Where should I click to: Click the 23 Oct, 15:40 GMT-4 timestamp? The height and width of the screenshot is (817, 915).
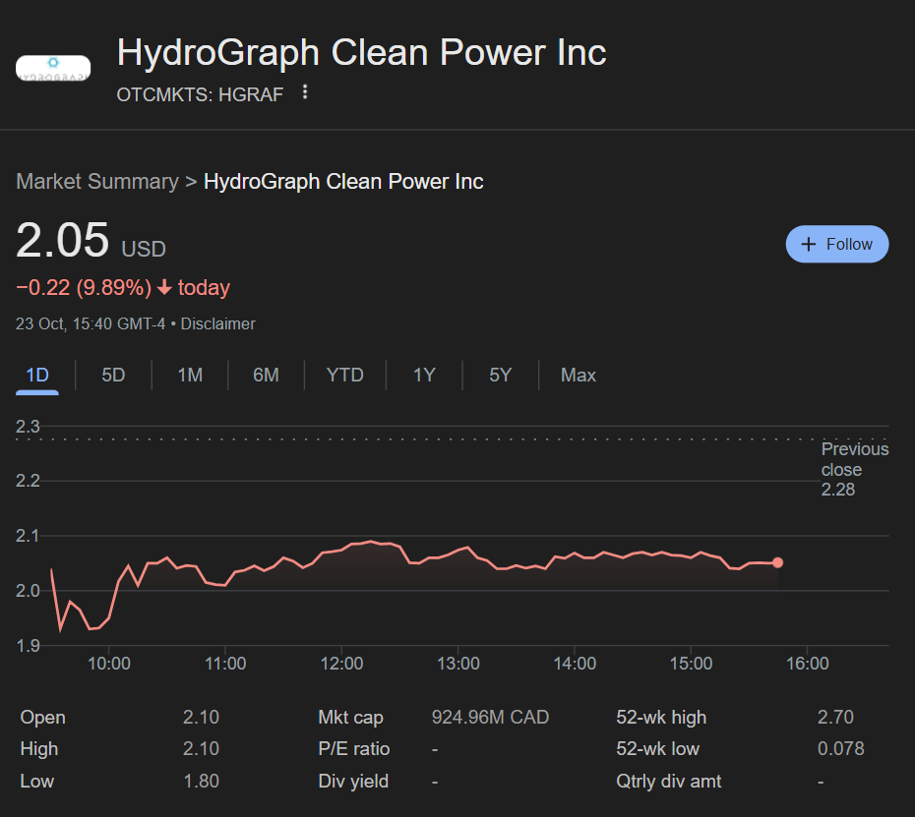click(91, 323)
